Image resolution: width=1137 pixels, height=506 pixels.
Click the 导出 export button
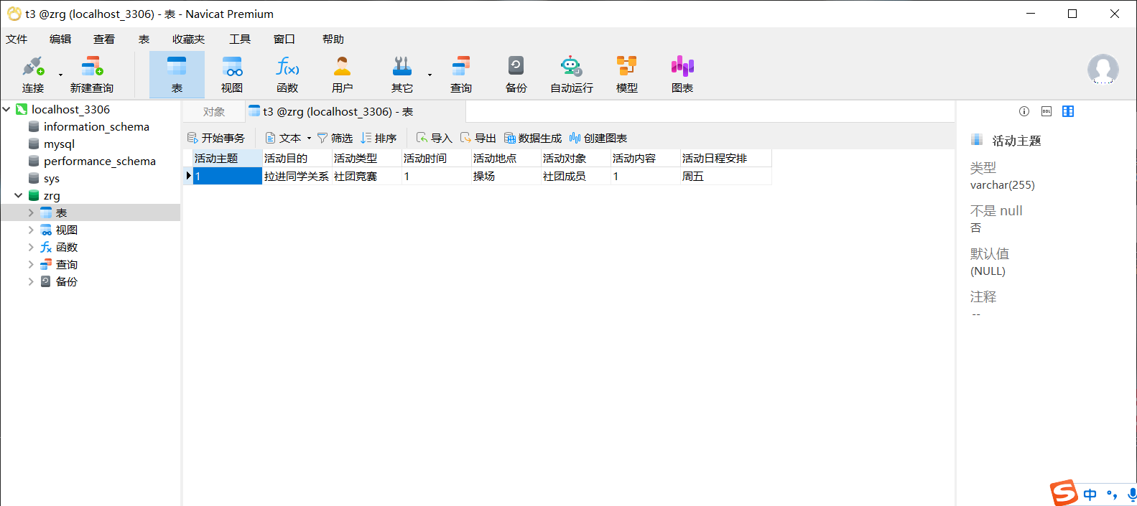point(478,138)
